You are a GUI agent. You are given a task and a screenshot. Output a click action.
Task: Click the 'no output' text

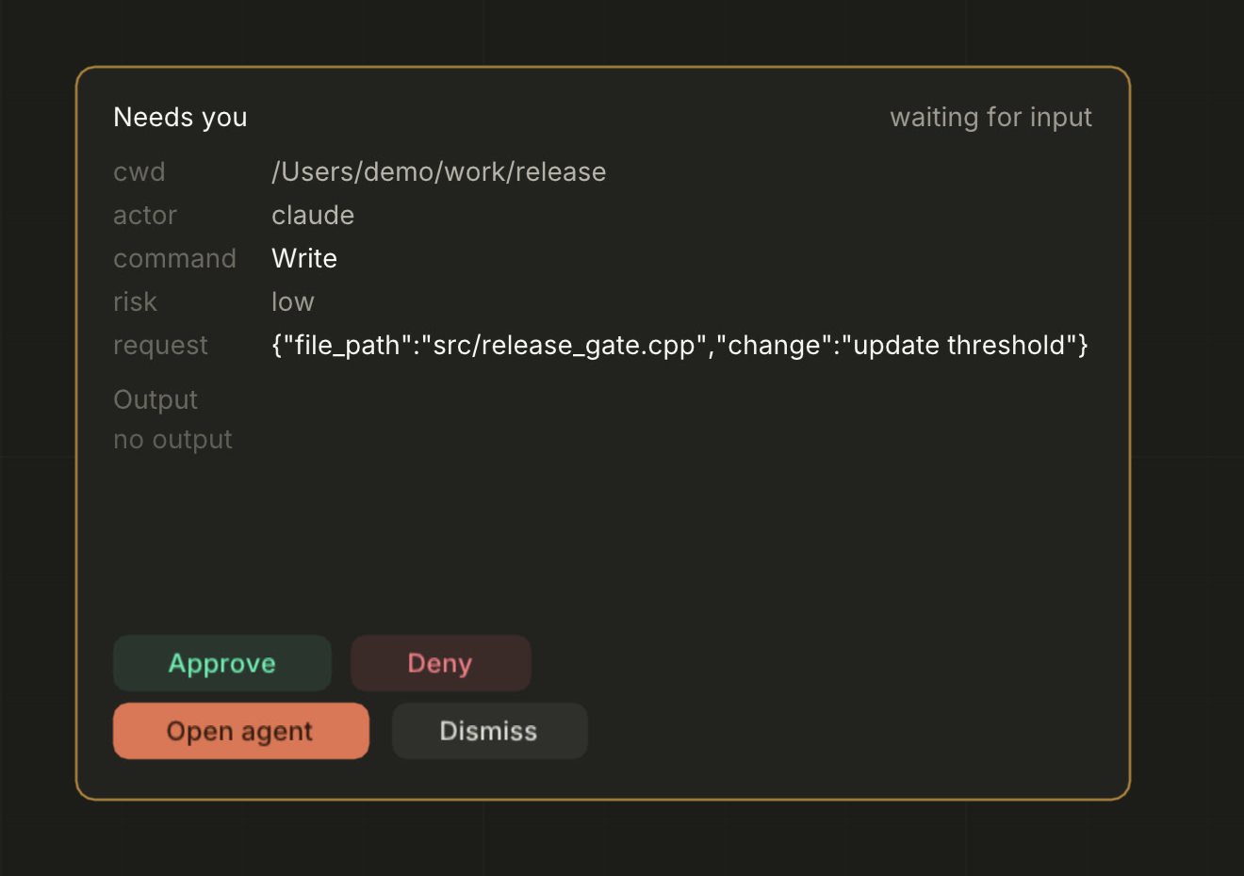coord(172,439)
